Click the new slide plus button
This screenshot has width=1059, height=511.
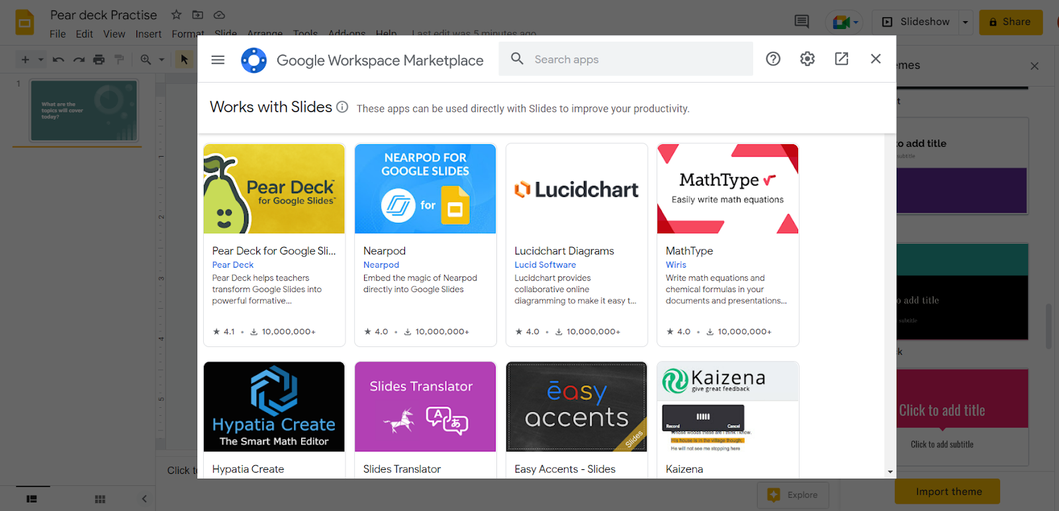point(25,59)
